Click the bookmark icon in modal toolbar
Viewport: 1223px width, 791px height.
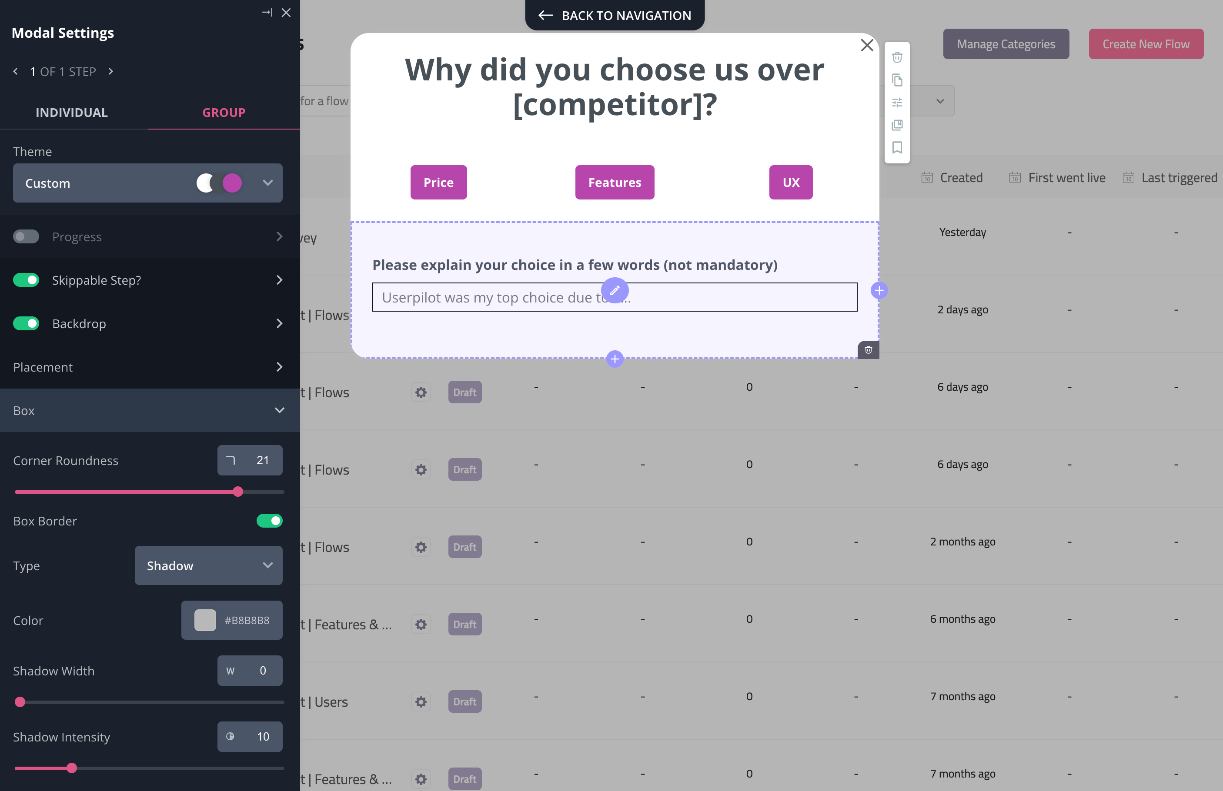pyautogui.click(x=898, y=147)
